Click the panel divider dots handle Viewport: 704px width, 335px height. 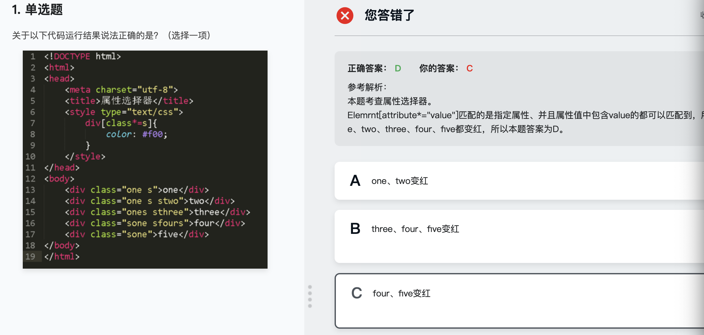(x=310, y=296)
